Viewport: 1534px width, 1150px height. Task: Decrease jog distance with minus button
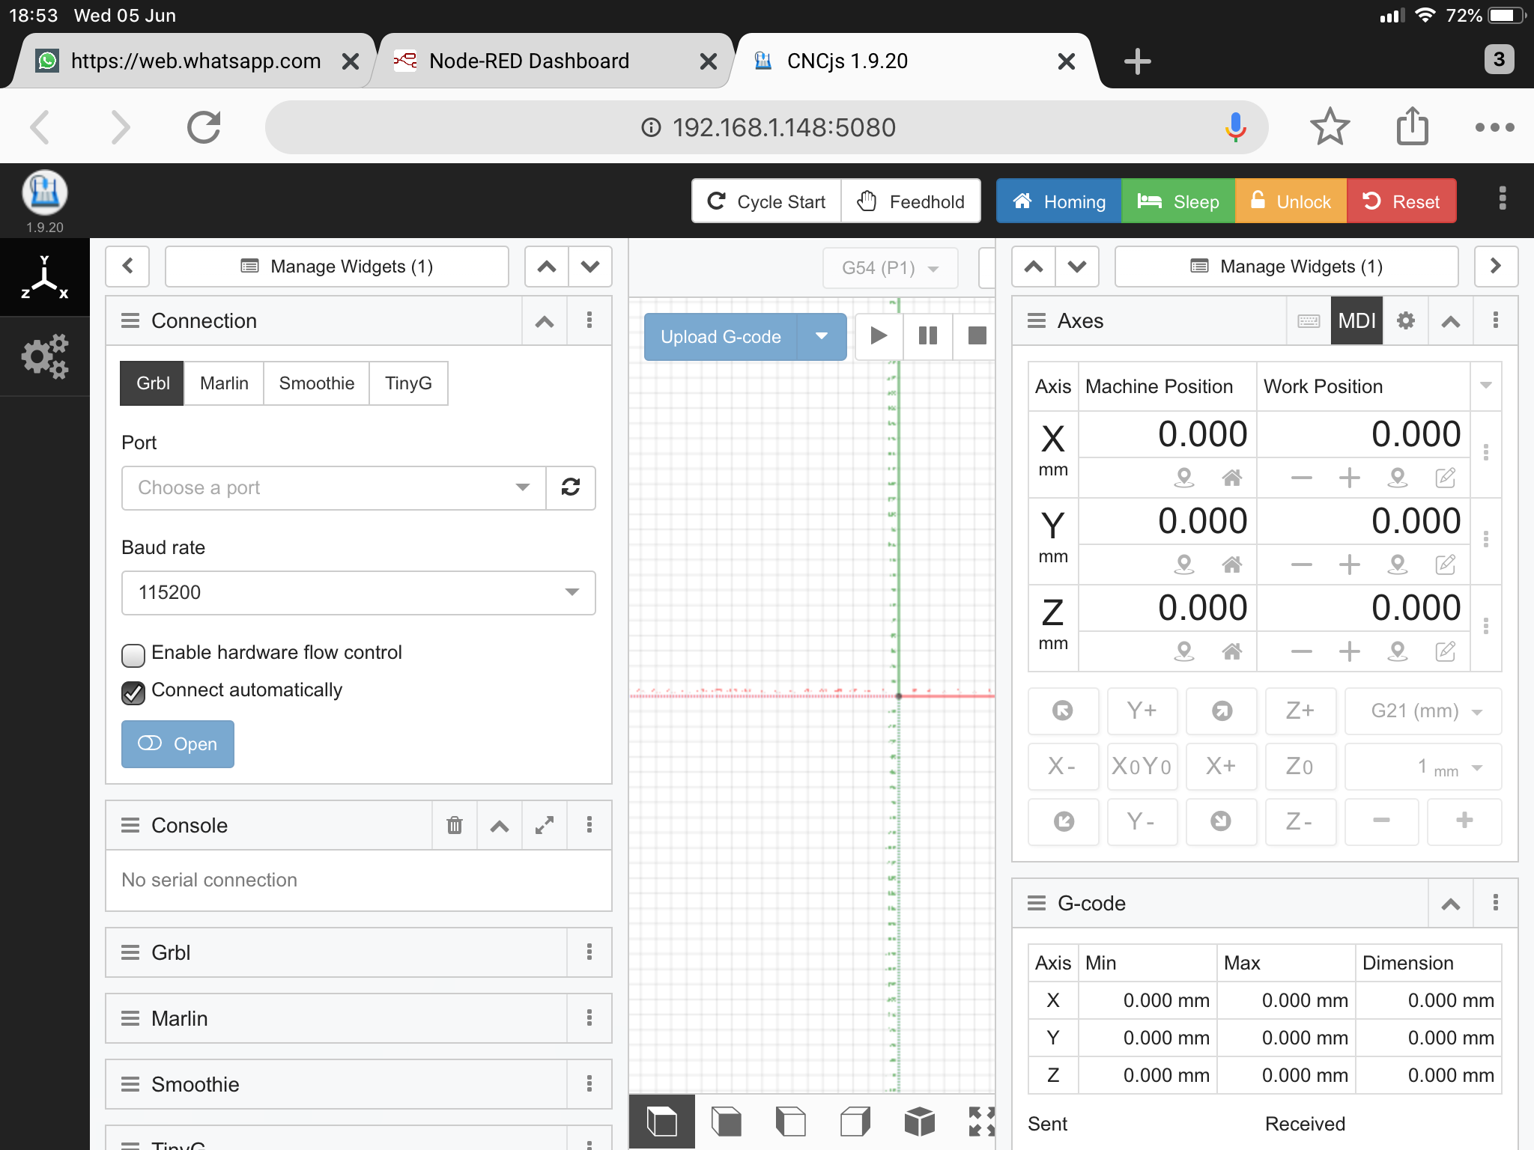tap(1381, 821)
